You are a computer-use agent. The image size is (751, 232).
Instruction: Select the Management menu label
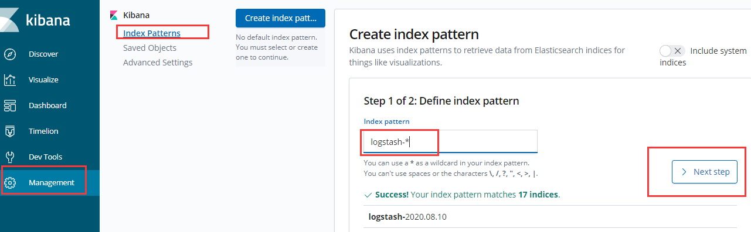(x=52, y=183)
